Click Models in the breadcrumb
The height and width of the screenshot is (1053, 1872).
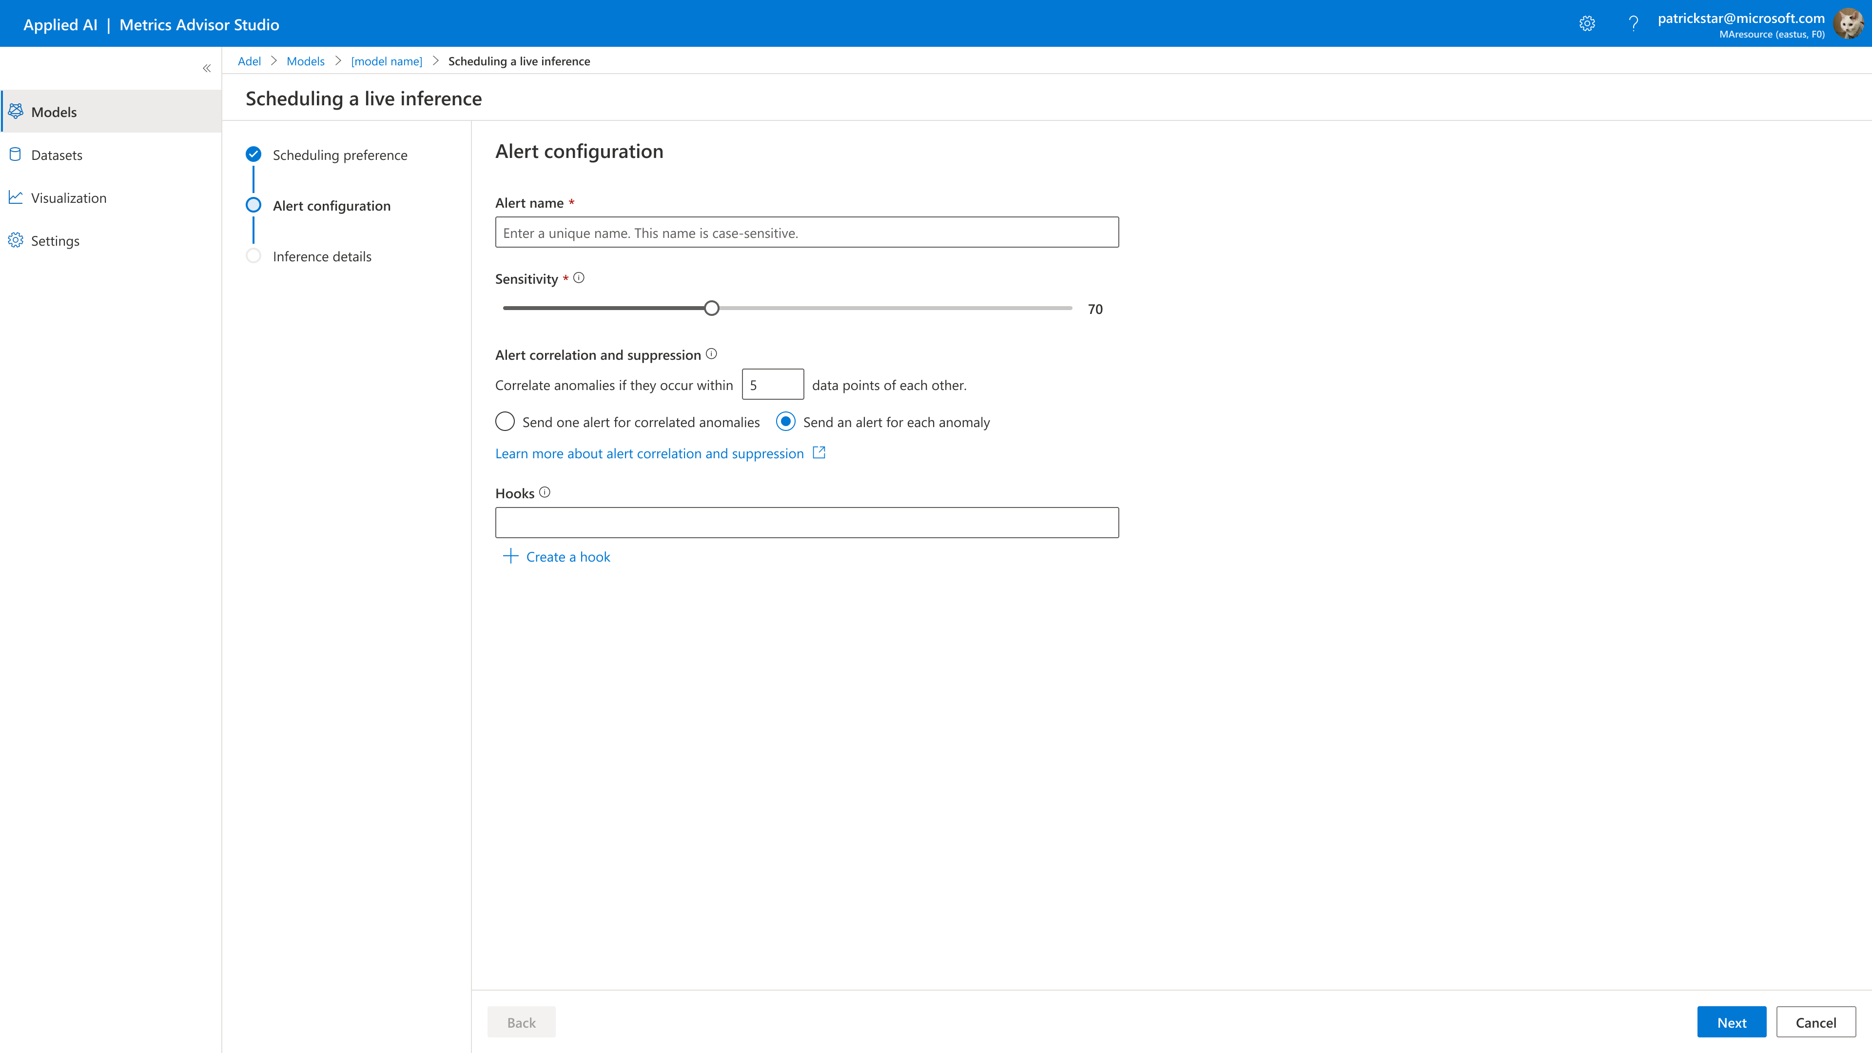[305, 61]
